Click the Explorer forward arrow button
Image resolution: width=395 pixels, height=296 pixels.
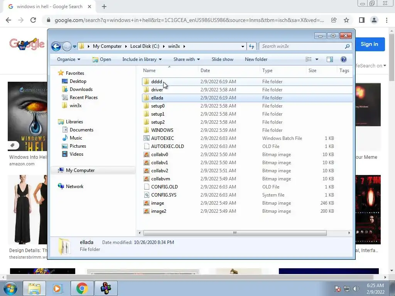67,46
